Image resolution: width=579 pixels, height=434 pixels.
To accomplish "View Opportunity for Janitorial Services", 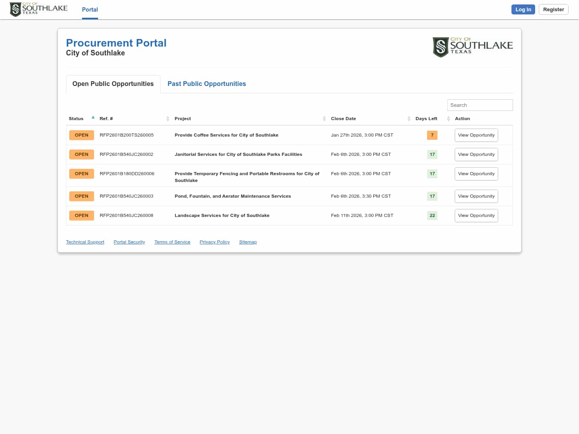I will [476, 155].
